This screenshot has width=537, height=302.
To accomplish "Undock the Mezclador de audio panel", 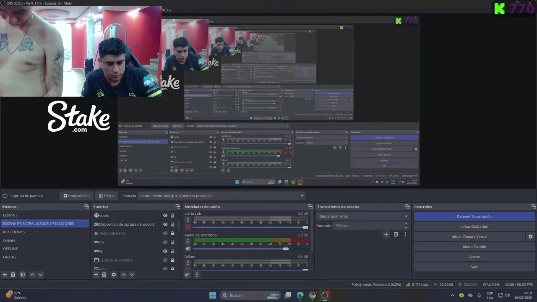I will coord(310,207).
